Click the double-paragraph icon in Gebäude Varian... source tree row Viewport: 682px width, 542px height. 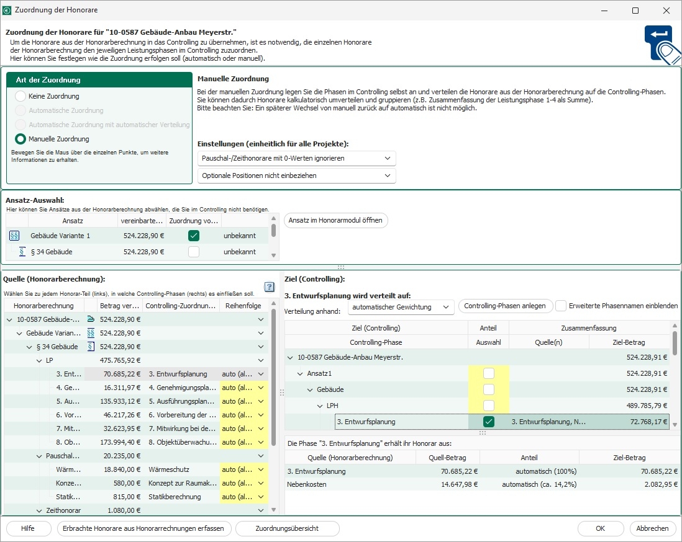pos(91,333)
